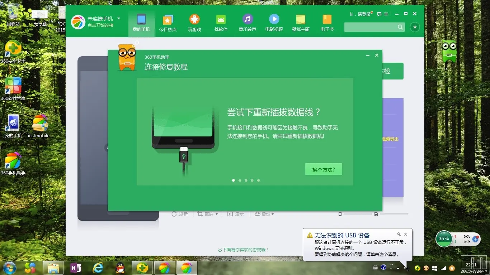The width and height of the screenshot is (490, 275).
Task: Click the green robot desktop mascot widget
Action: (449, 51)
